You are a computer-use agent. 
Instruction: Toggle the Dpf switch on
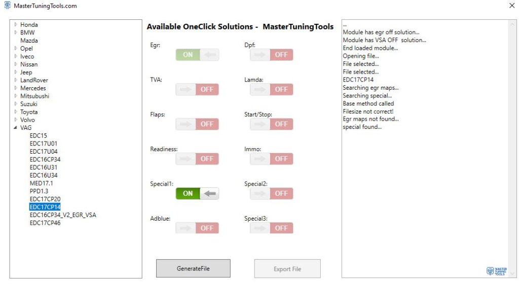[272, 55]
